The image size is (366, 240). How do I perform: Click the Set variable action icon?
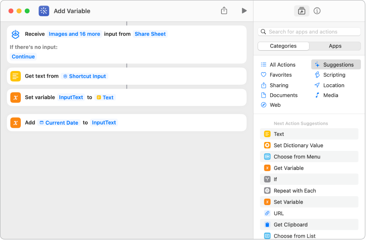pyautogui.click(x=16, y=97)
